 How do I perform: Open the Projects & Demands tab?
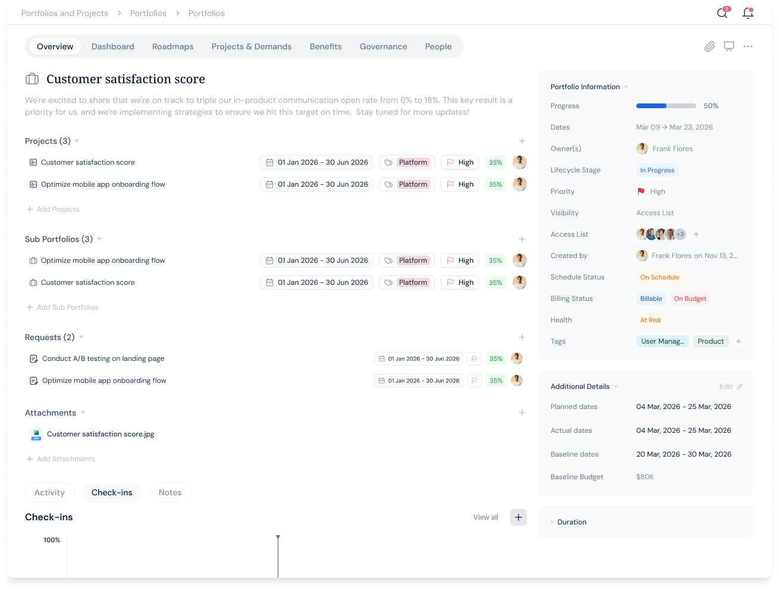point(252,46)
